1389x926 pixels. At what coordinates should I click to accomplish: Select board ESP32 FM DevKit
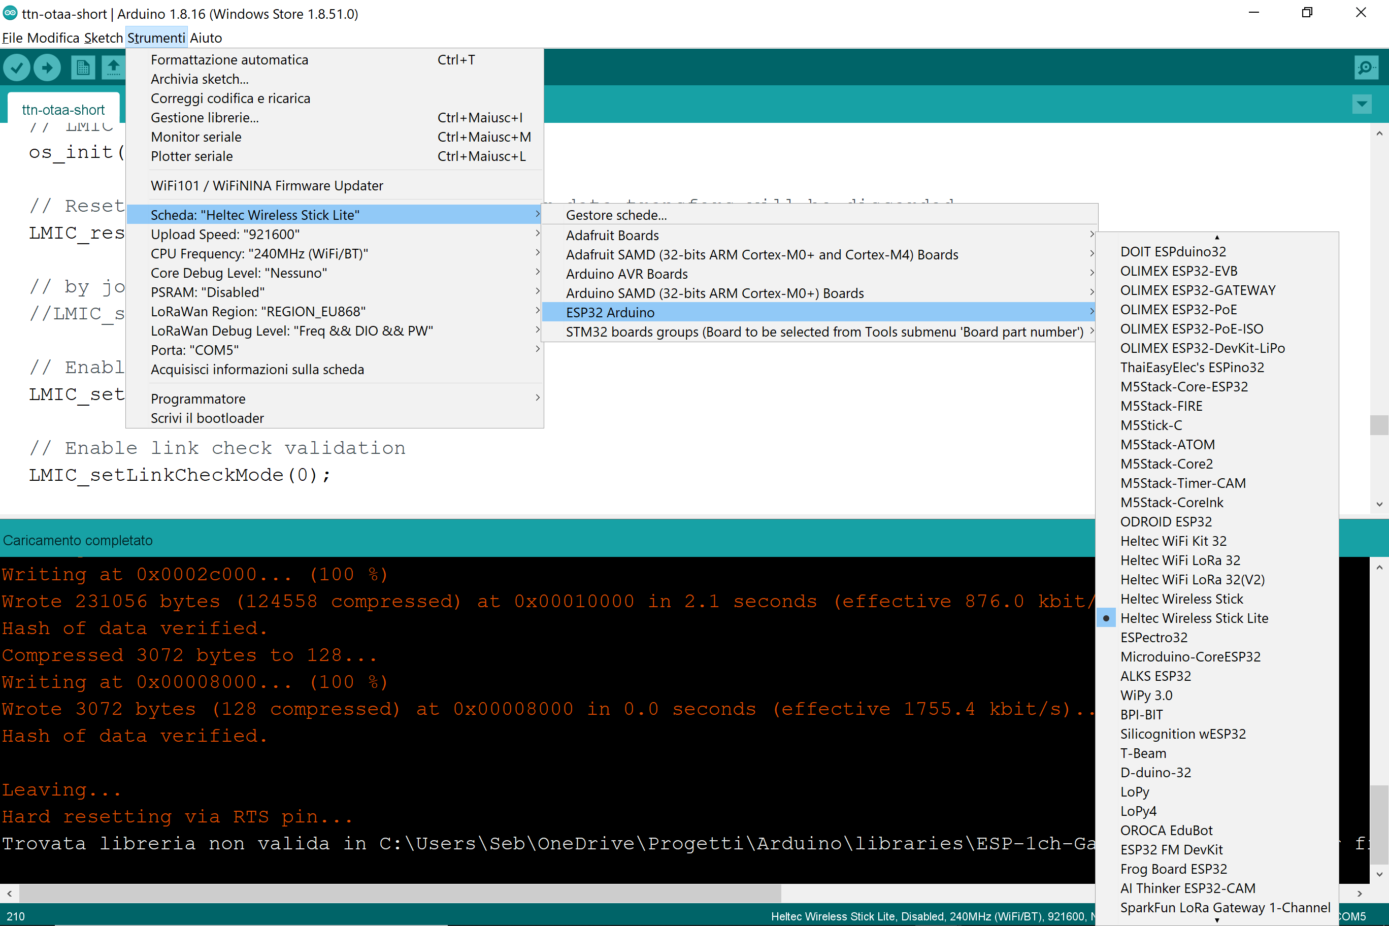[1216, 849]
